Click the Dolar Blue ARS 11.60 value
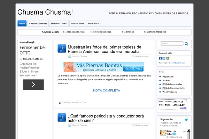 coord(179,105)
